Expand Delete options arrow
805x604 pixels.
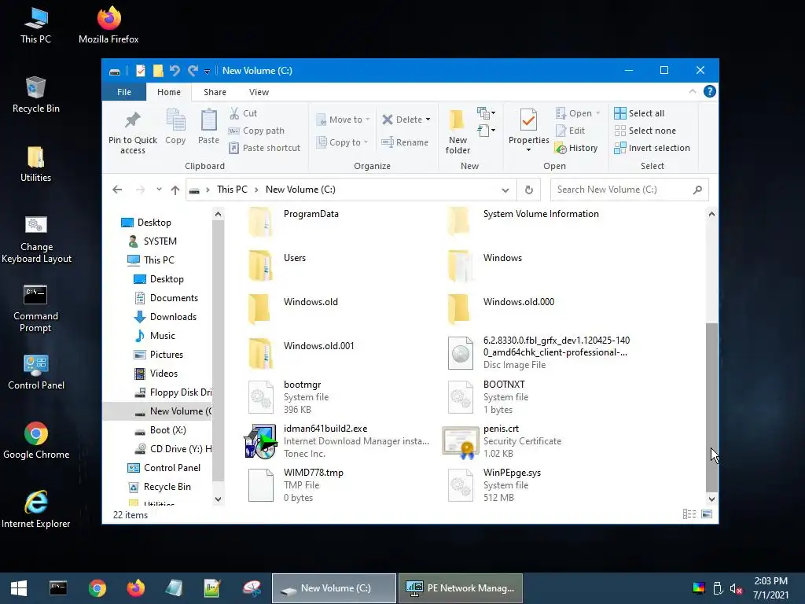[428, 120]
